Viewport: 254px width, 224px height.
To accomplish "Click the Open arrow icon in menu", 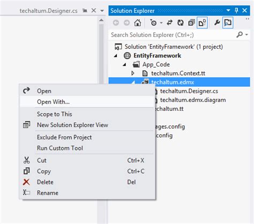I will (26, 91).
